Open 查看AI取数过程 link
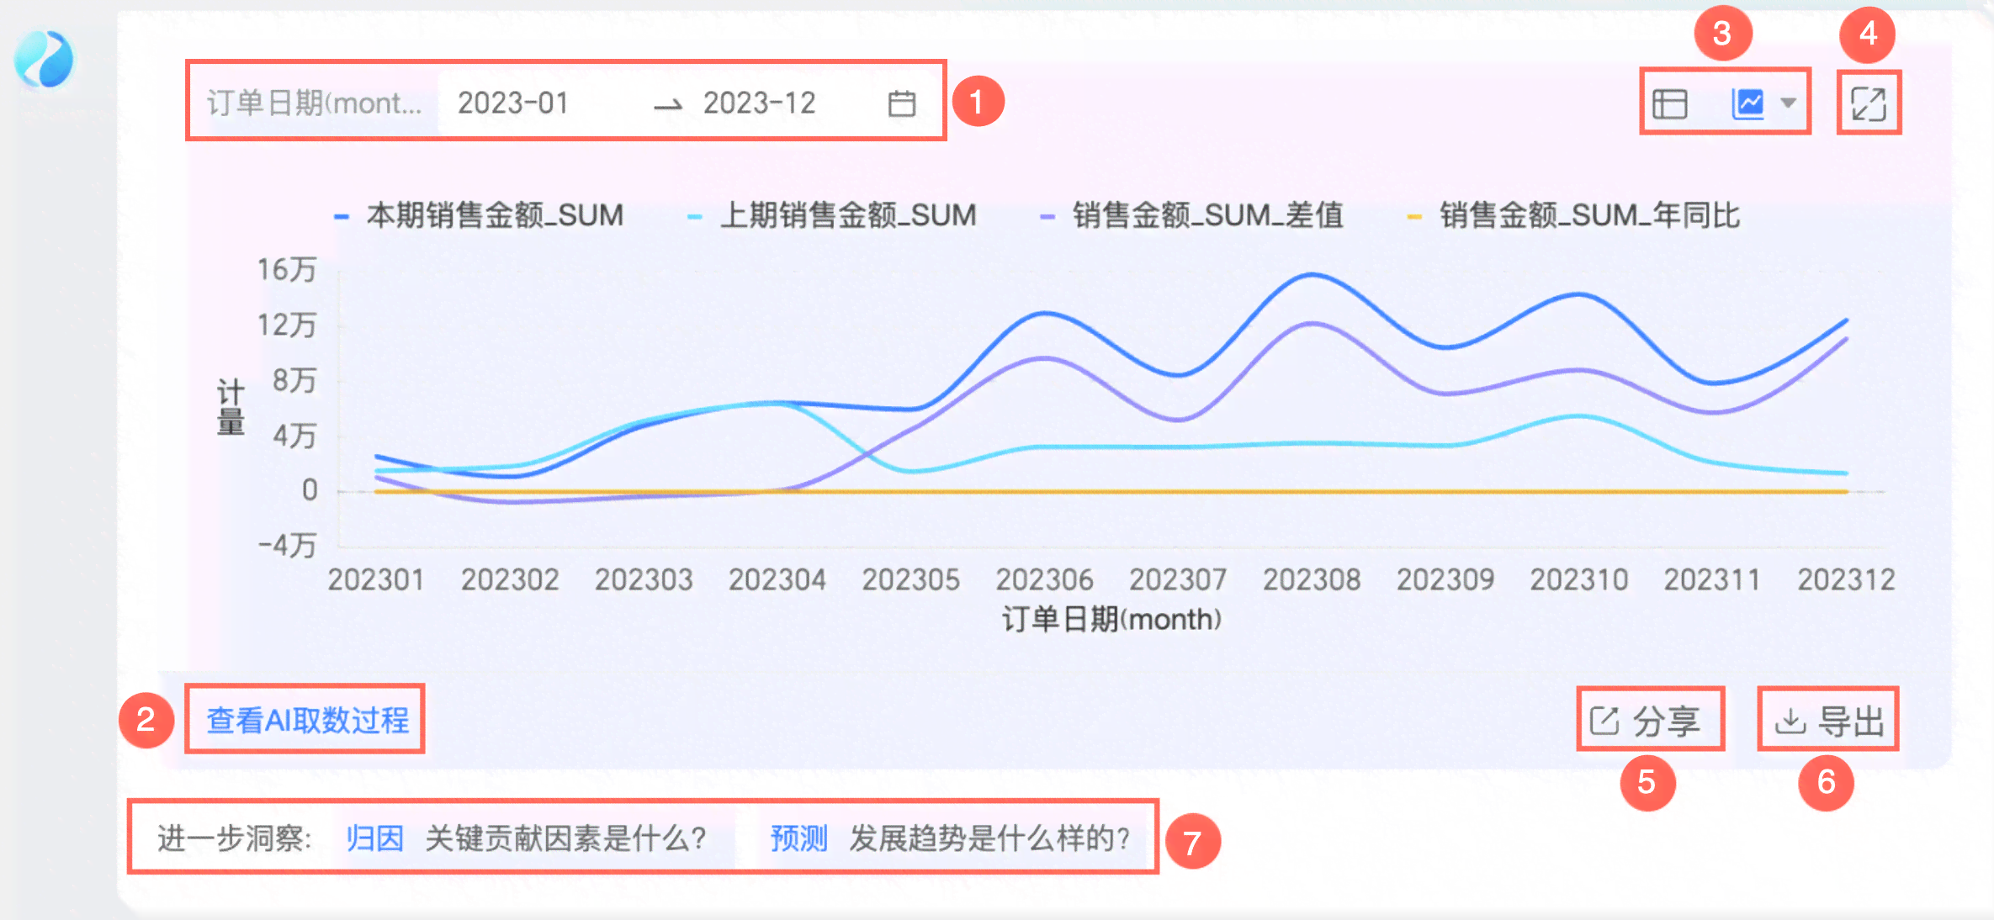The width and height of the screenshot is (1994, 920). [x=308, y=720]
